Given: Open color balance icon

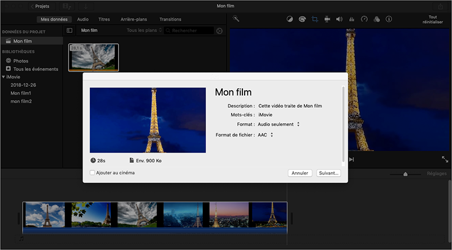Looking at the screenshot, I should coord(290,19).
